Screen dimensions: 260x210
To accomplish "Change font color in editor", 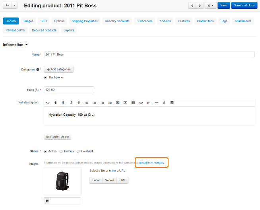I will 164,103.
